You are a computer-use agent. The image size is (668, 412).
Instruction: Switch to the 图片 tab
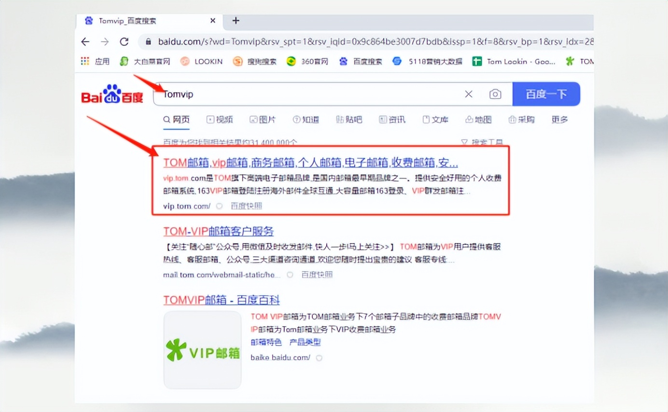(x=263, y=120)
